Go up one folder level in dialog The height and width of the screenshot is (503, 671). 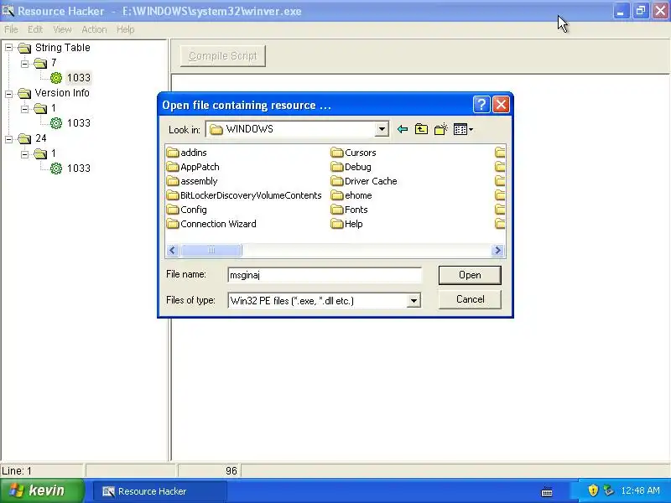coord(421,129)
